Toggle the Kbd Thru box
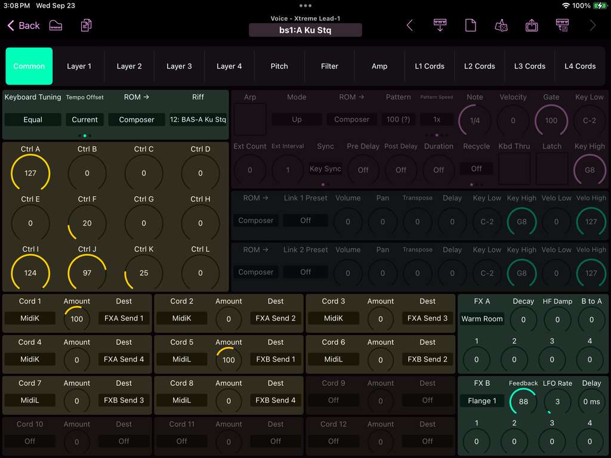 click(514, 168)
